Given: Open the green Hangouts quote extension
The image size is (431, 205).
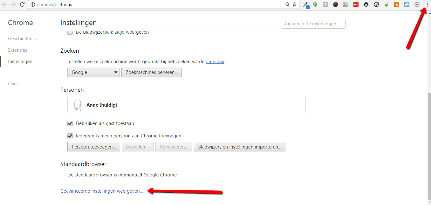Looking at the screenshot, I should point(315,4).
